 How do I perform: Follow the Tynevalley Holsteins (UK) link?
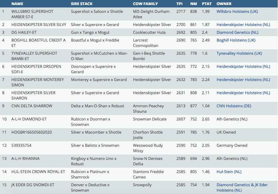pos(239,53)
